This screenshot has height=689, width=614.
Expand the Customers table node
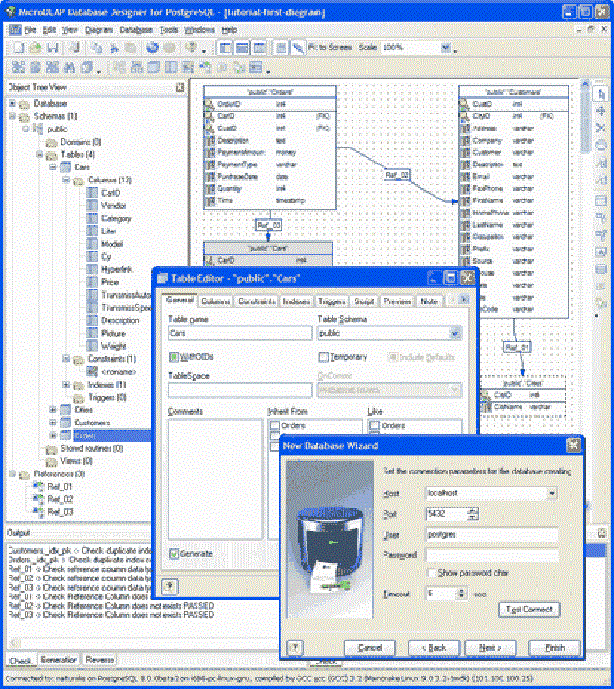[53, 422]
